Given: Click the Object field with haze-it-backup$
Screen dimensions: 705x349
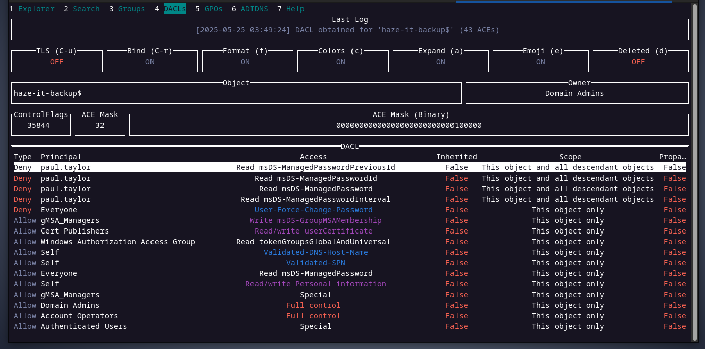Looking at the screenshot, I should [x=236, y=93].
